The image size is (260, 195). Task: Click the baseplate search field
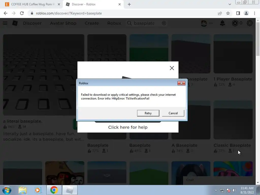147,23
